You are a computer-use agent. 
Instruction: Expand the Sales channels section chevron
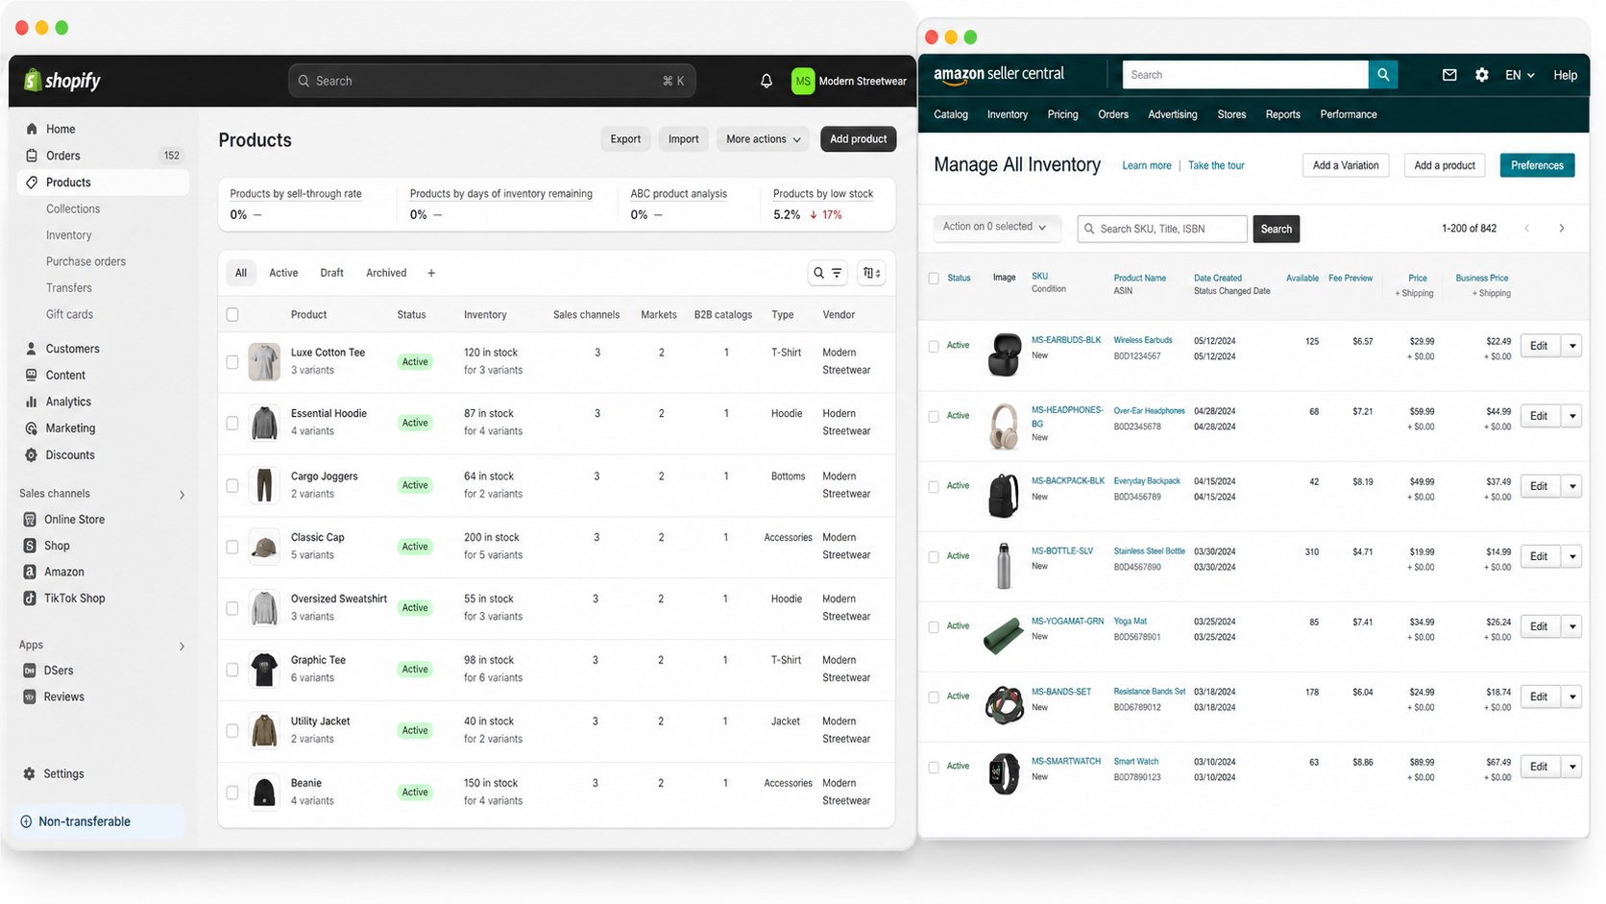pyautogui.click(x=182, y=495)
